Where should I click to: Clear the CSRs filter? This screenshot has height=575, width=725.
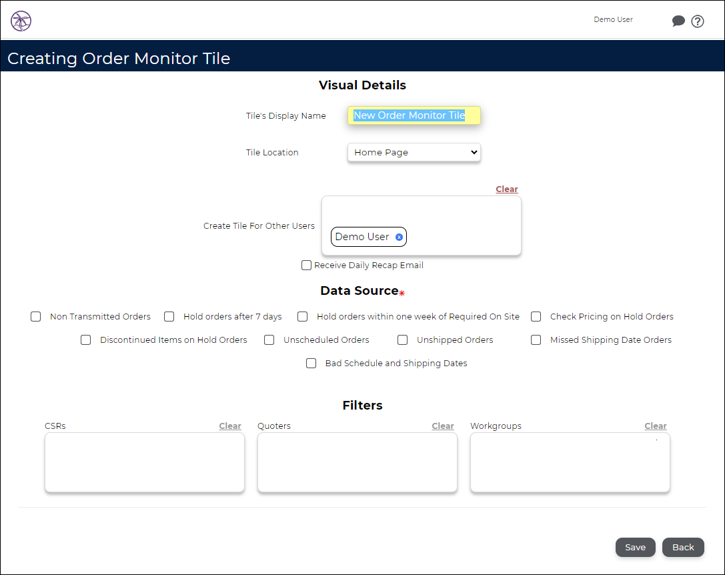pyautogui.click(x=230, y=426)
